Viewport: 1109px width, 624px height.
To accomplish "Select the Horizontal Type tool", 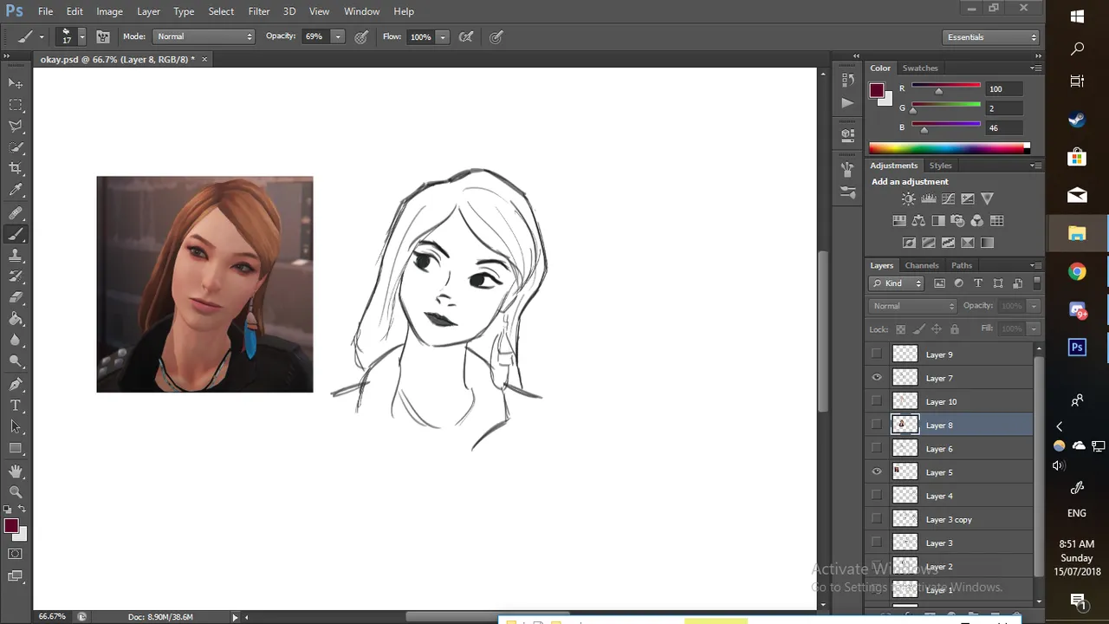I will (x=16, y=406).
